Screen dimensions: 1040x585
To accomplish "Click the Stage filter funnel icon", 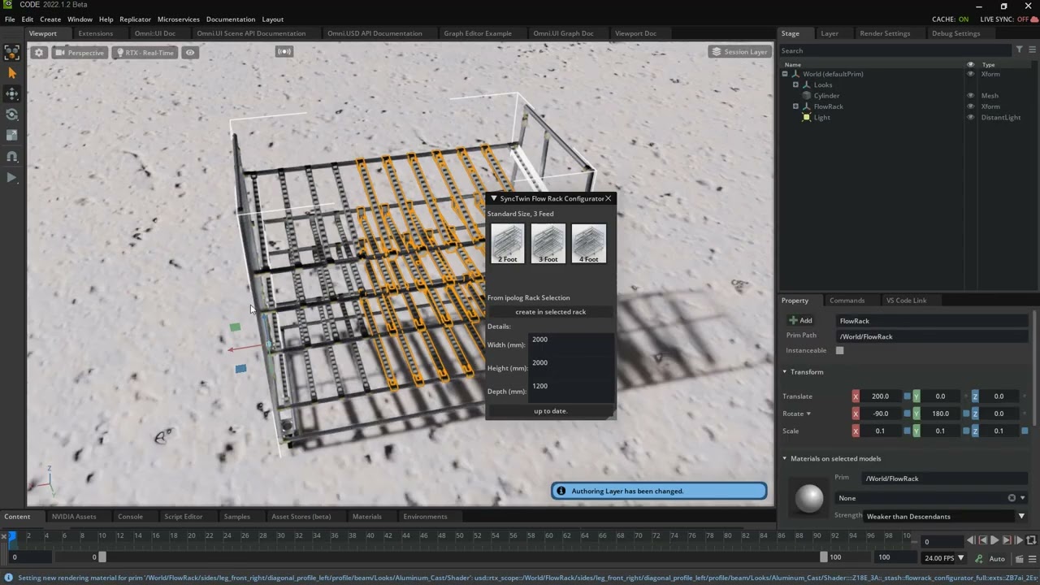I will 1019,50.
